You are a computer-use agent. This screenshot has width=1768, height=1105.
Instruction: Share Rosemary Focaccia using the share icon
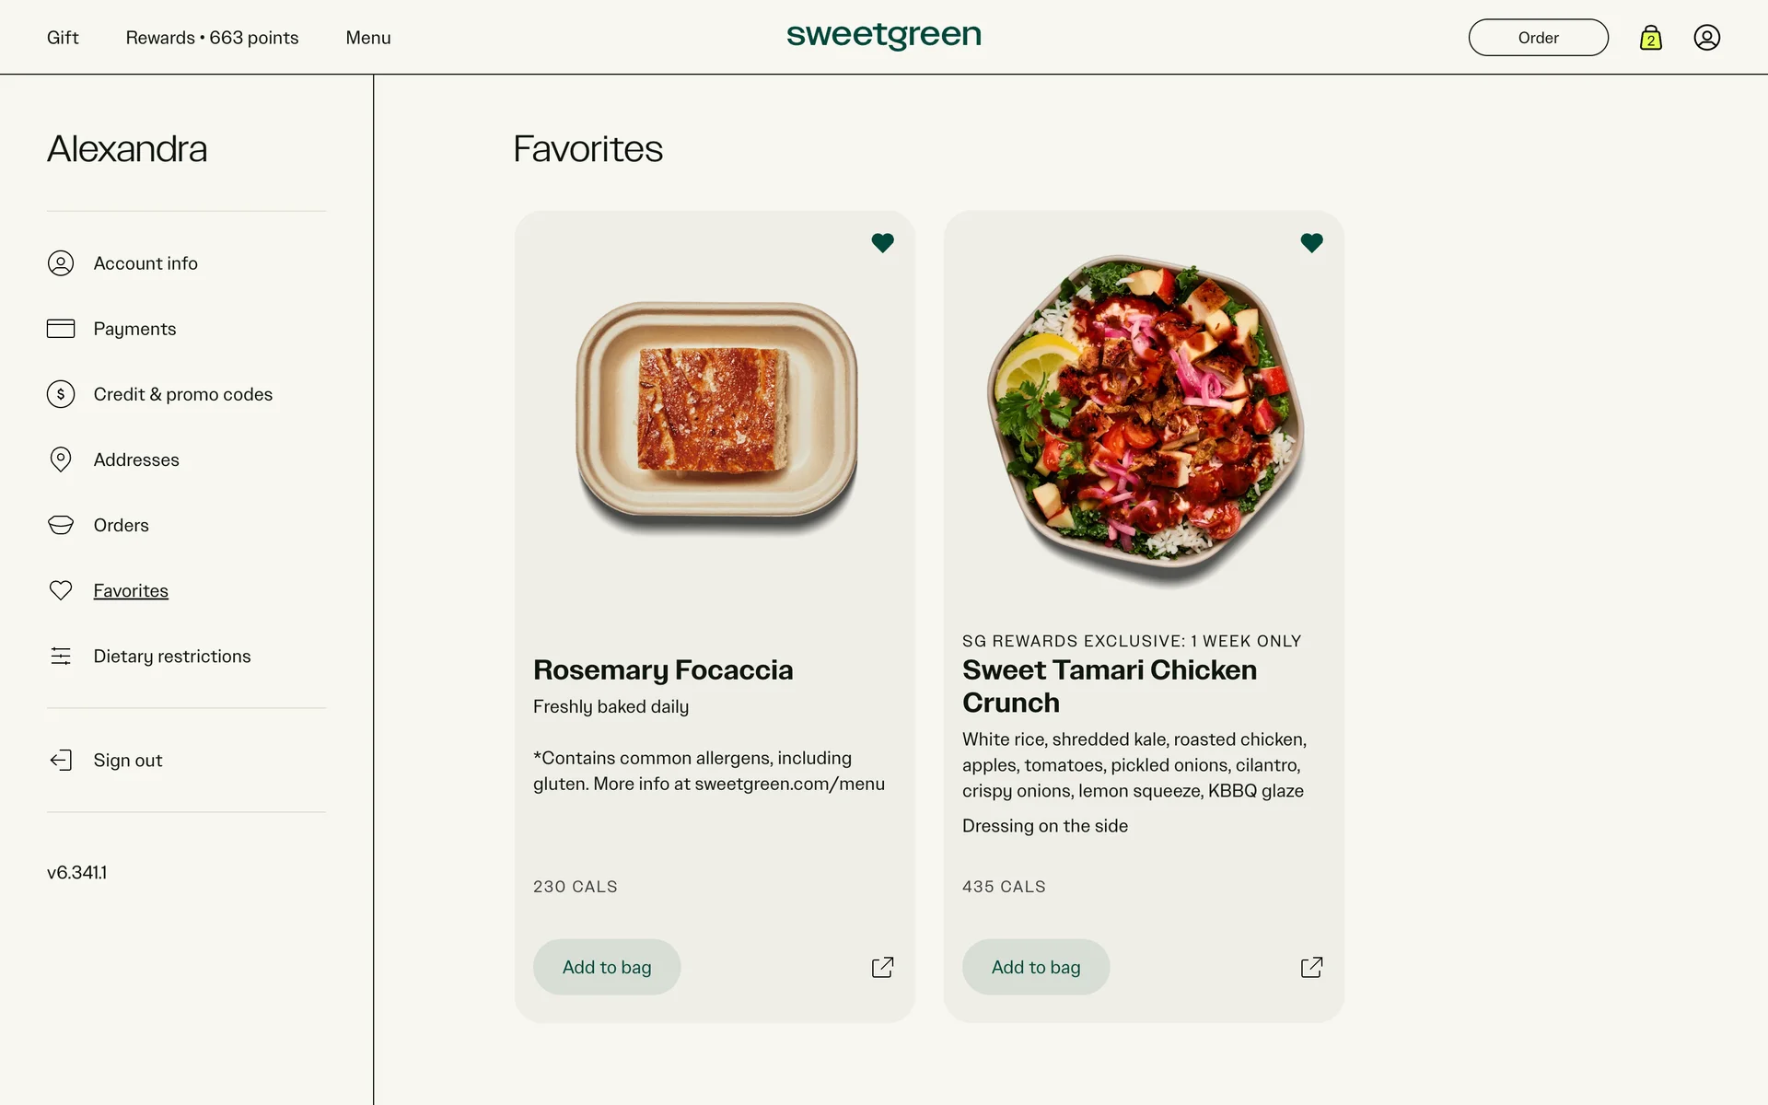(x=882, y=967)
